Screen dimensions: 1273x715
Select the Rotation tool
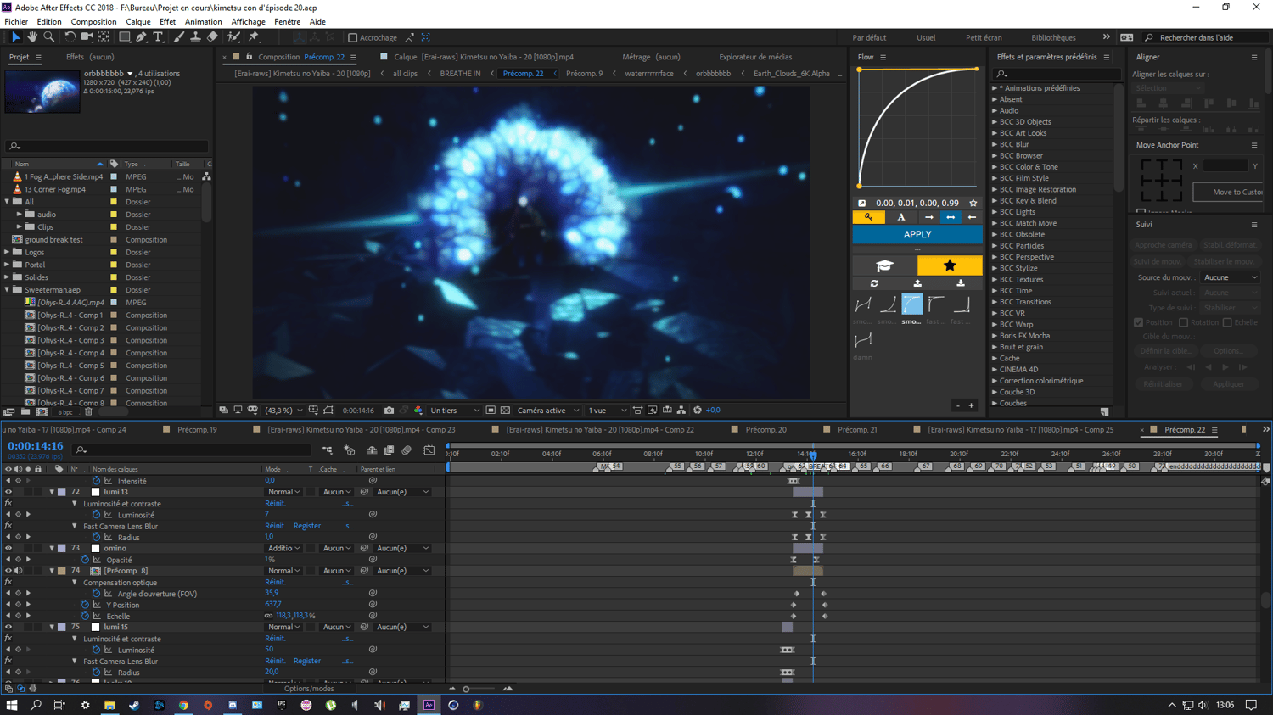point(70,37)
